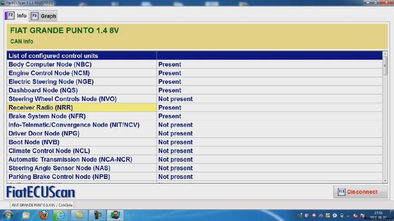This screenshot has width=394, height=221.
Task: Click 'Not present' for Climate Control Node
Action: [x=176, y=151]
